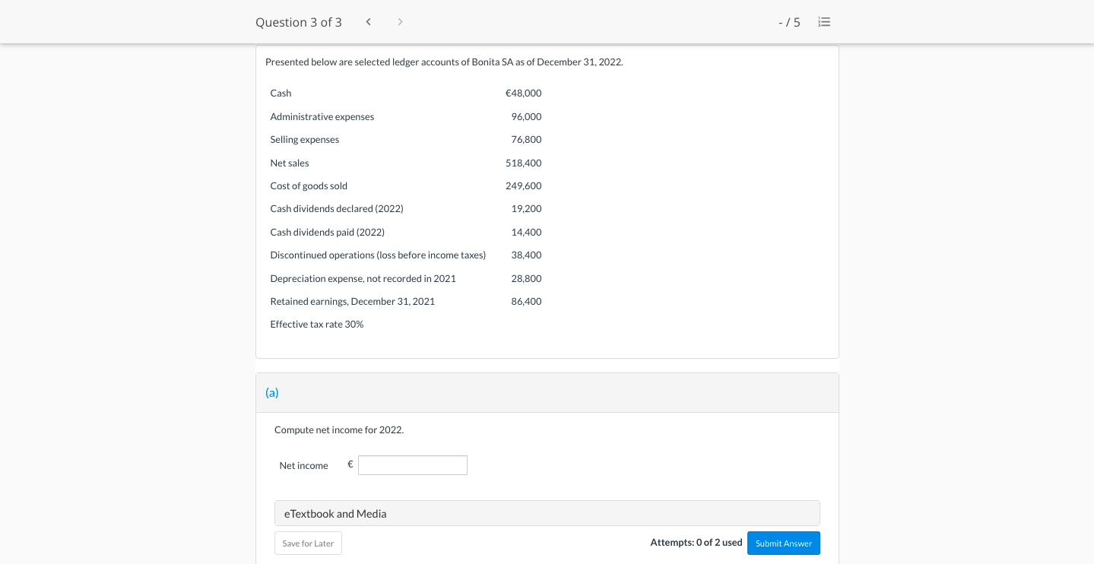Go to the previous question arrow
Viewport: 1094px width, 564px height.
point(368,22)
